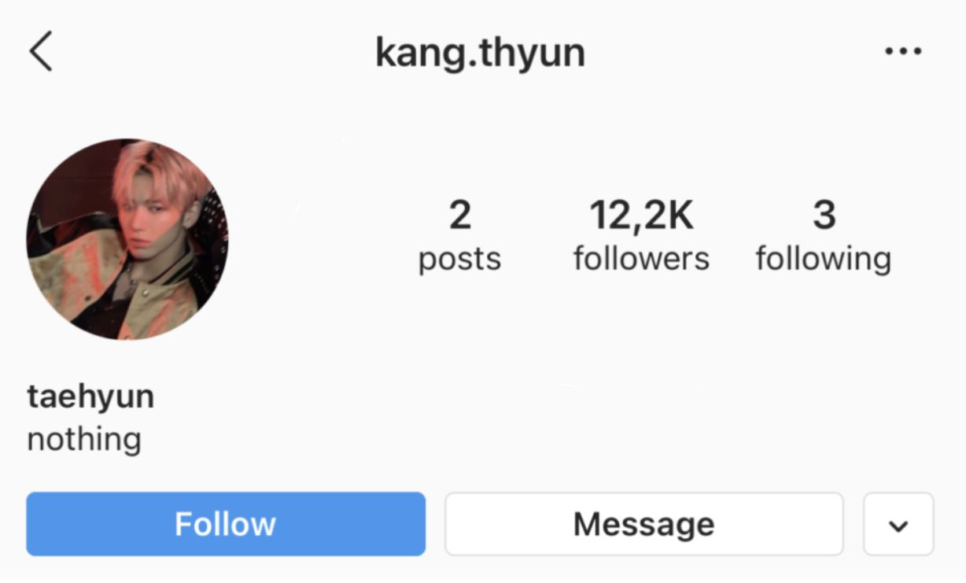
Task: Click the blue Follow button
Action: click(226, 524)
